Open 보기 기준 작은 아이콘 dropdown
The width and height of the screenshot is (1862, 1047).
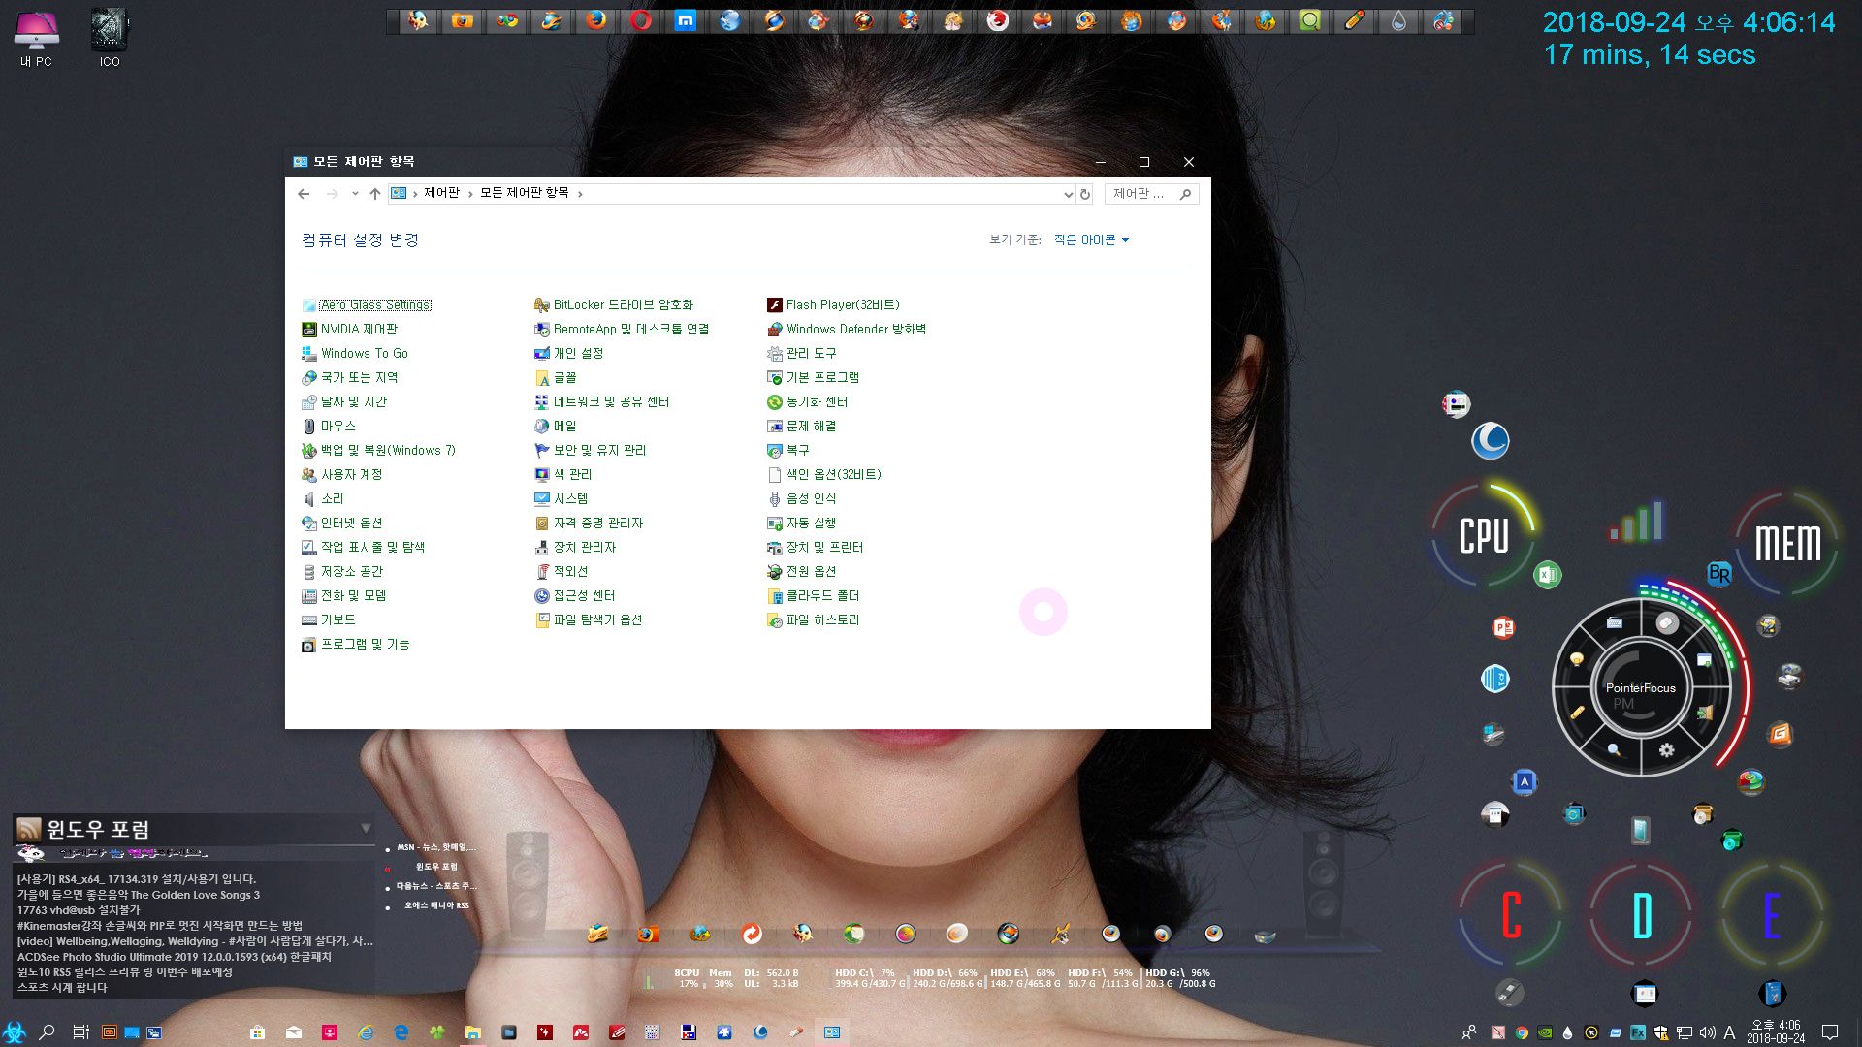click(x=1091, y=239)
